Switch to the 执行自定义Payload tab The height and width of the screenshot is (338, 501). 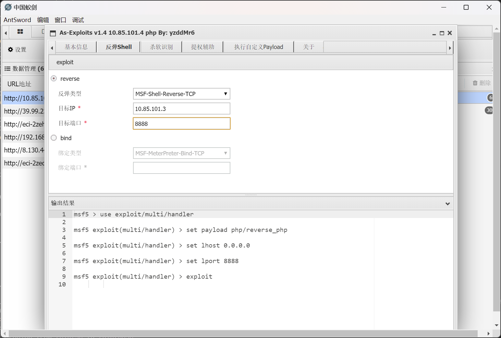pyautogui.click(x=259, y=47)
